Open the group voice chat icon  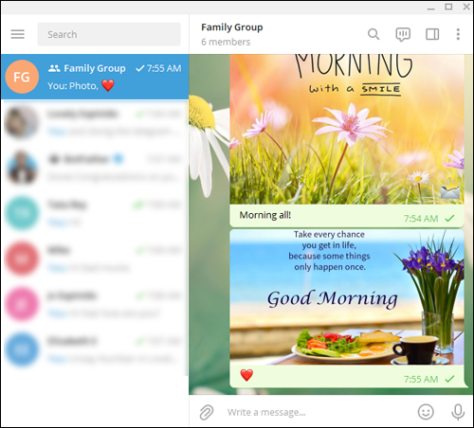(x=403, y=34)
